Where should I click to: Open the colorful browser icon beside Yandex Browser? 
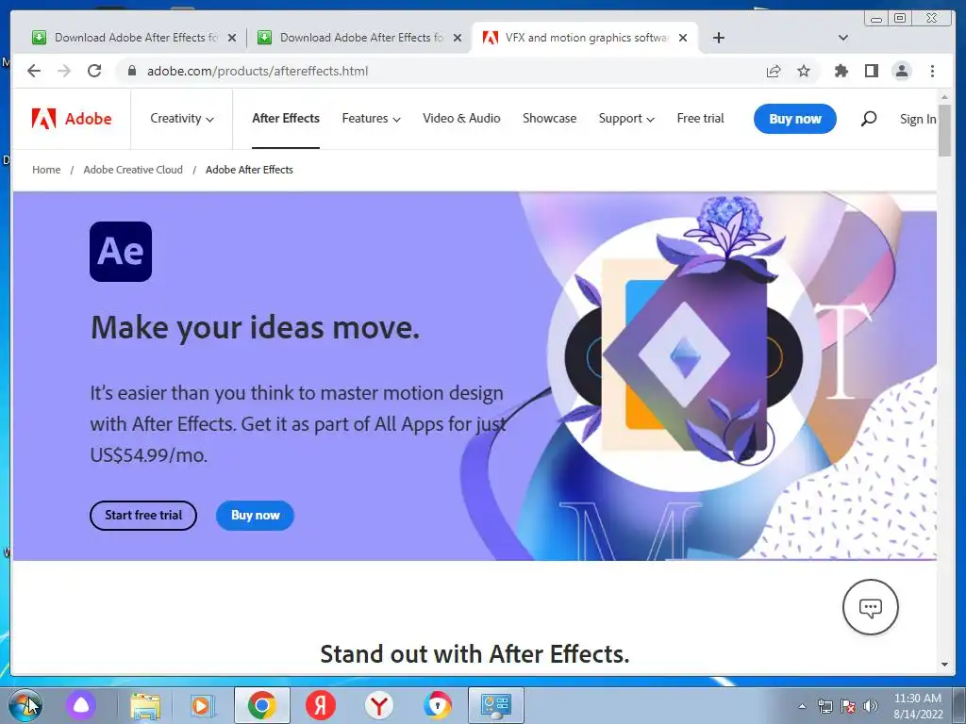click(x=438, y=705)
